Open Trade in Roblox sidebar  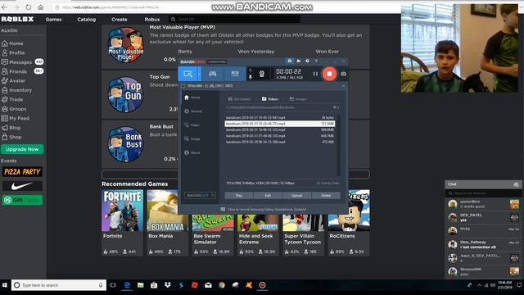point(12,99)
